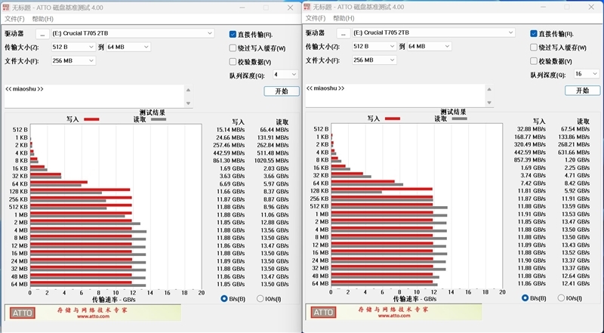Image resolution: width=604 pixels, height=333 pixels.
Task: Open 文件(F) menu in right window
Action: (x=316, y=18)
